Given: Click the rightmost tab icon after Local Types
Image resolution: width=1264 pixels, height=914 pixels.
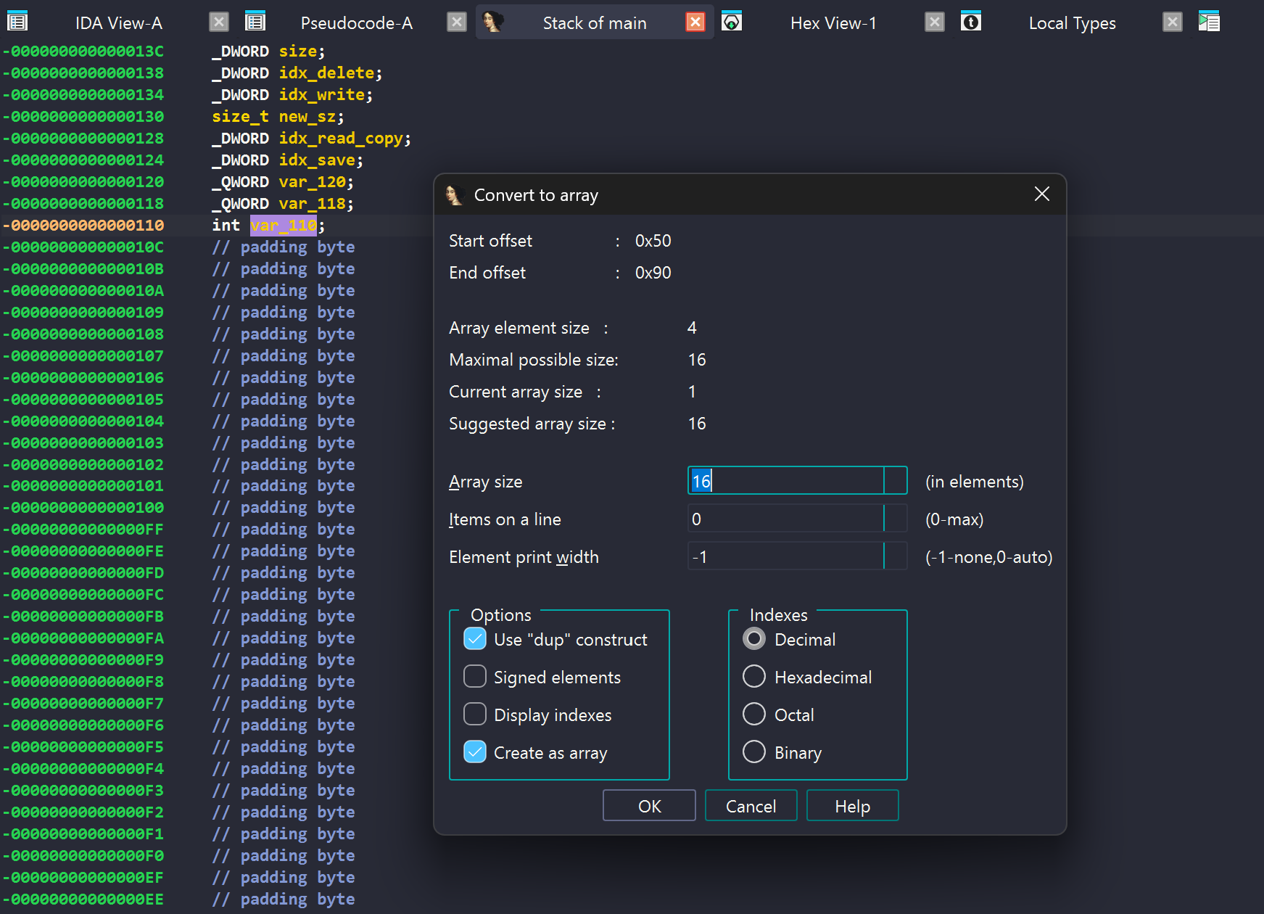Looking at the screenshot, I should coord(1209,22).
